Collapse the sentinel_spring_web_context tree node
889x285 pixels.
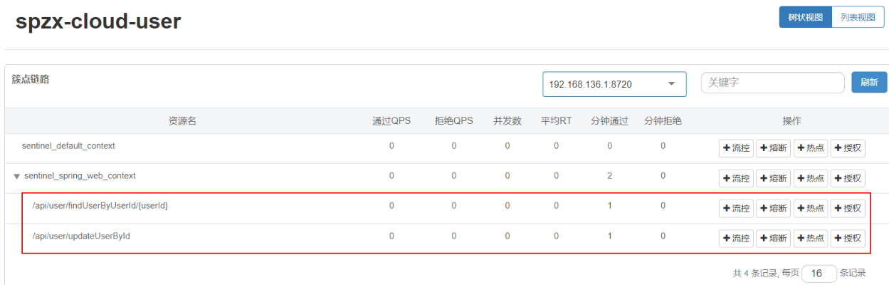pos(16,176)
